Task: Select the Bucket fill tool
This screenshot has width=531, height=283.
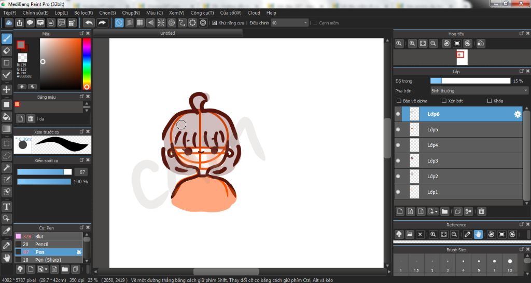Action: point(6,117)
